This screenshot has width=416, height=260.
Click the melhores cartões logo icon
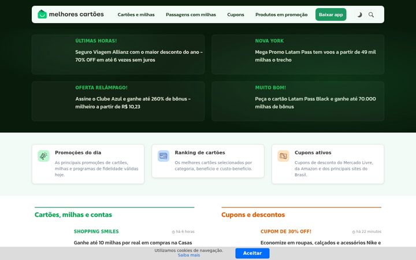(42, 14)
